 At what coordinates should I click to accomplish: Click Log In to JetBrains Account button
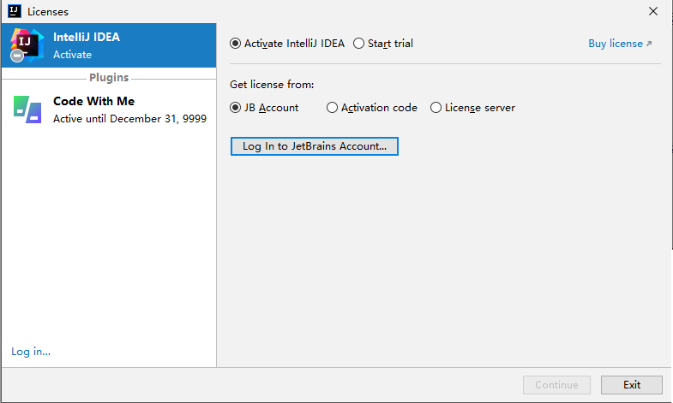314,146
